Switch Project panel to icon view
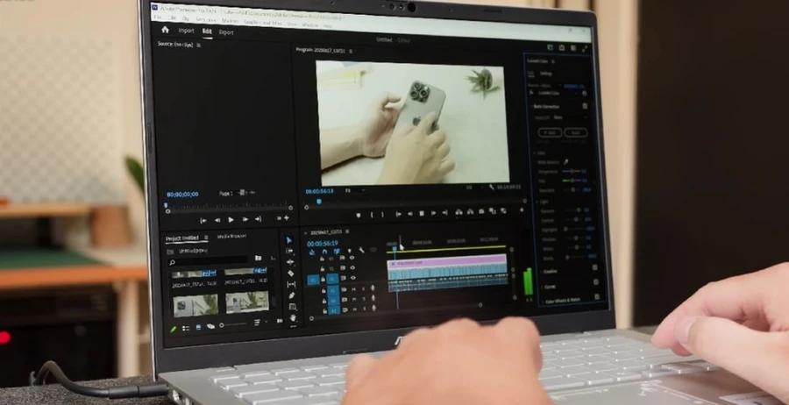 (198, 326)
